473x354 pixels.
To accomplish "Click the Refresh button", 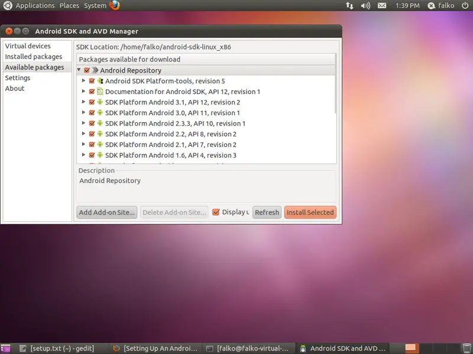I will point(267,212).
